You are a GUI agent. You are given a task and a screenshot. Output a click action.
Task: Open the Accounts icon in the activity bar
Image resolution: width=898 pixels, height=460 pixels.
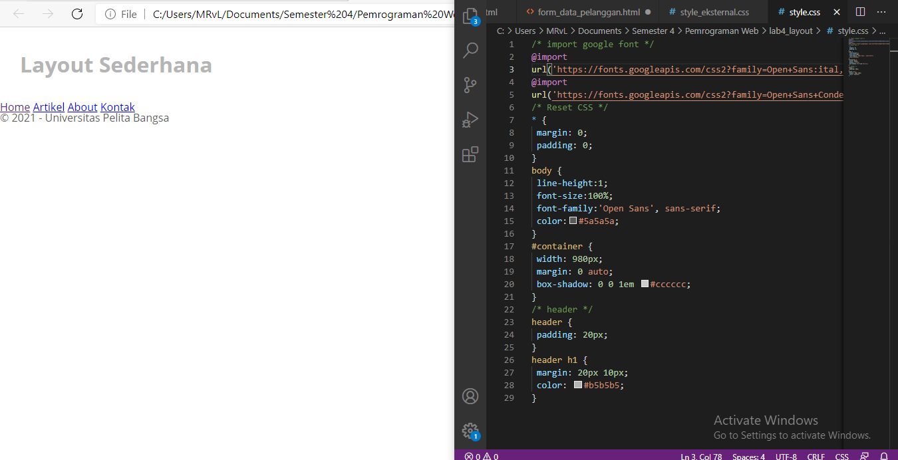[x=471, y=396]
